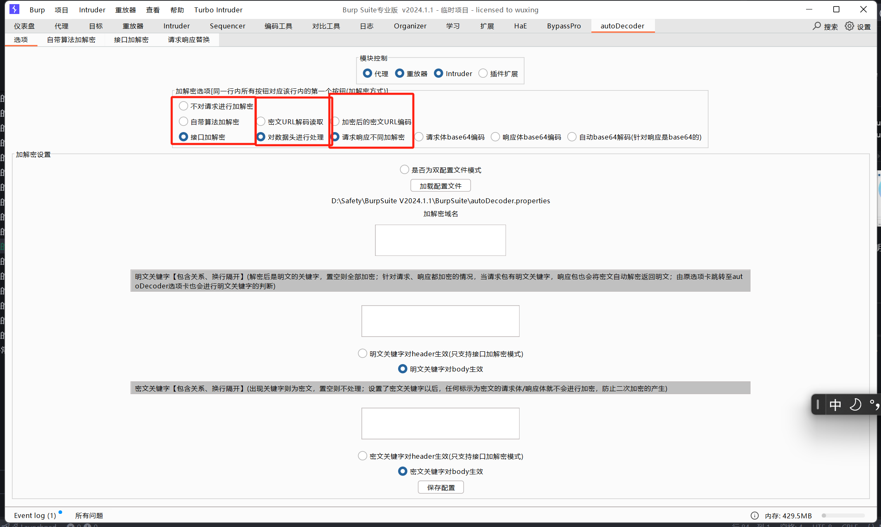Click the Burp Suite lightning logo icon
Screen dimensions: 881x527
(x=14, y=9)
